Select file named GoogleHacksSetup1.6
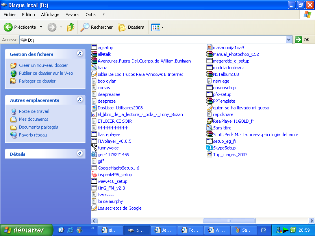Screen dimensions: 315x236 [x=119, y=168]
